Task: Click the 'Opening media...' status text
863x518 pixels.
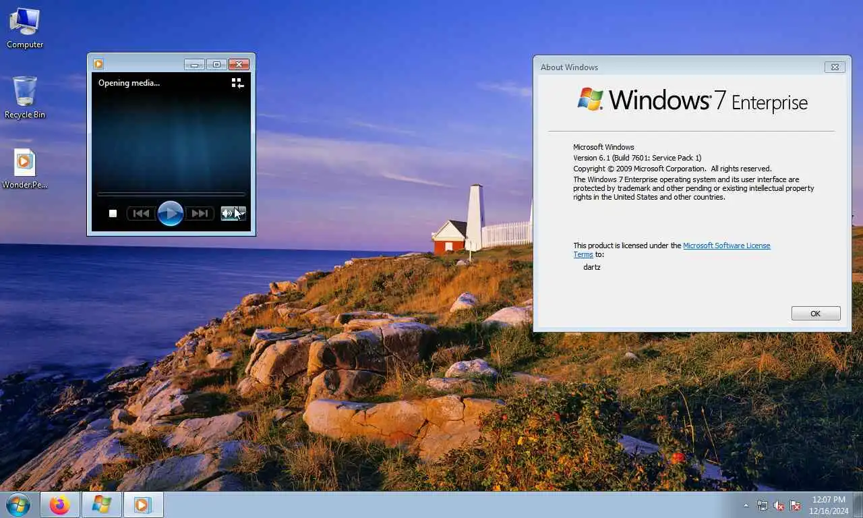Action: pos(129,83)
